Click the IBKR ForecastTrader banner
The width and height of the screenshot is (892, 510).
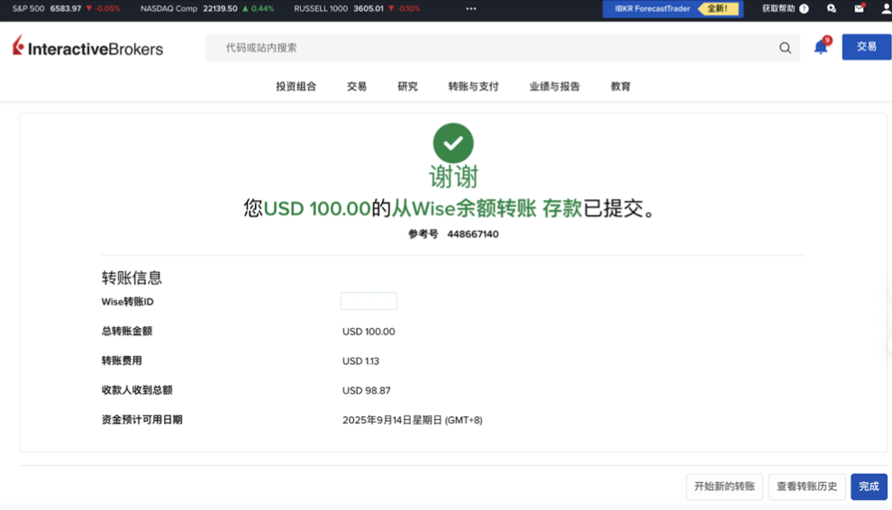click(x=672, y=9)
